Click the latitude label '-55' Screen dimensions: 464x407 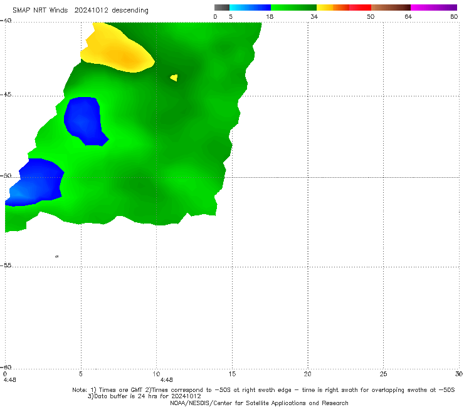(6, 265)
